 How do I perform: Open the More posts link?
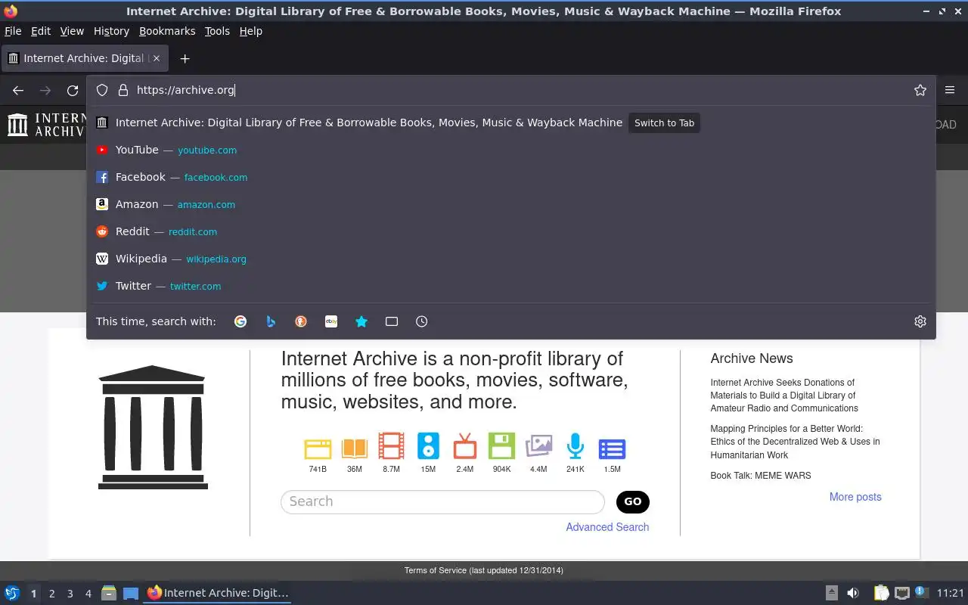pyautogui.click(x=855, y=497)
